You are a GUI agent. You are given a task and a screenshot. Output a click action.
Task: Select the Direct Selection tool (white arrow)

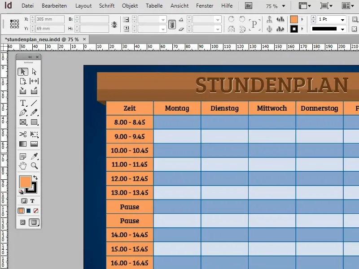click(34, 72)
